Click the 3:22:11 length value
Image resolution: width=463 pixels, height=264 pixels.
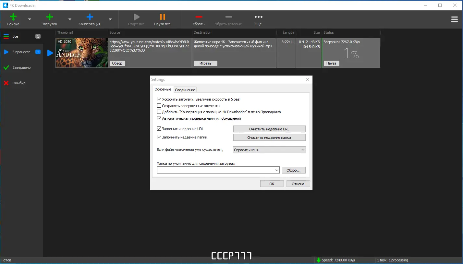287,42
